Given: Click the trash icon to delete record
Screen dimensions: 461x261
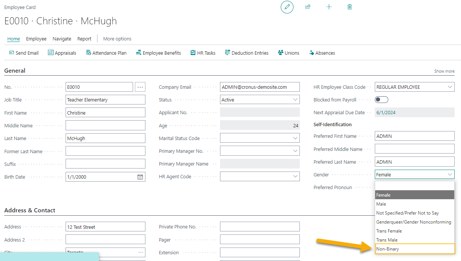Looking at the screenshot, I should tap(349, 7).
